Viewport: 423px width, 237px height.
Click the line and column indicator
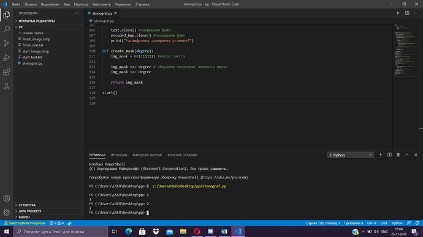(x=323, y=223)
